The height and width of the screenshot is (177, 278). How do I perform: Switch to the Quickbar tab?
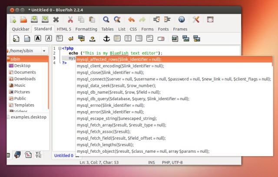[x=20, y=29]
